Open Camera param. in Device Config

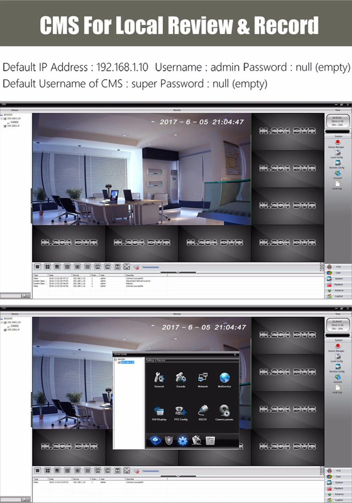225,413
